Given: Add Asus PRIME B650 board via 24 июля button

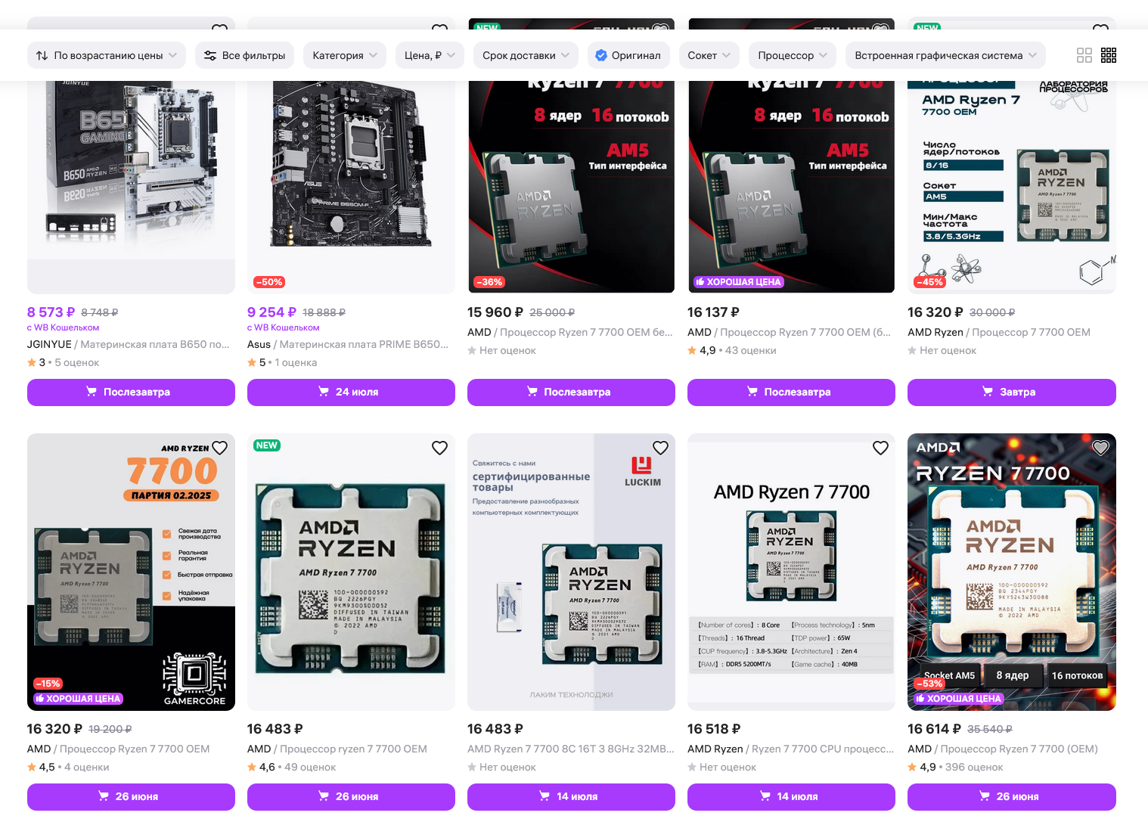Looking at the screenshot, I should tap(351, 392).
